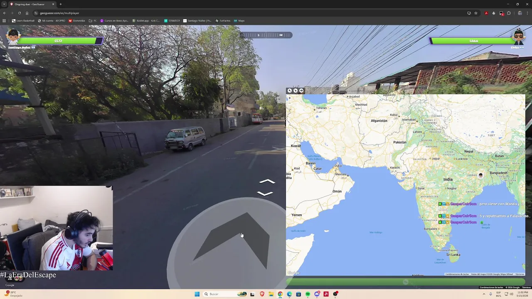Open the Kicklet.app bookmark
This screenshot has height=299, width=532.
coord(146,21)
